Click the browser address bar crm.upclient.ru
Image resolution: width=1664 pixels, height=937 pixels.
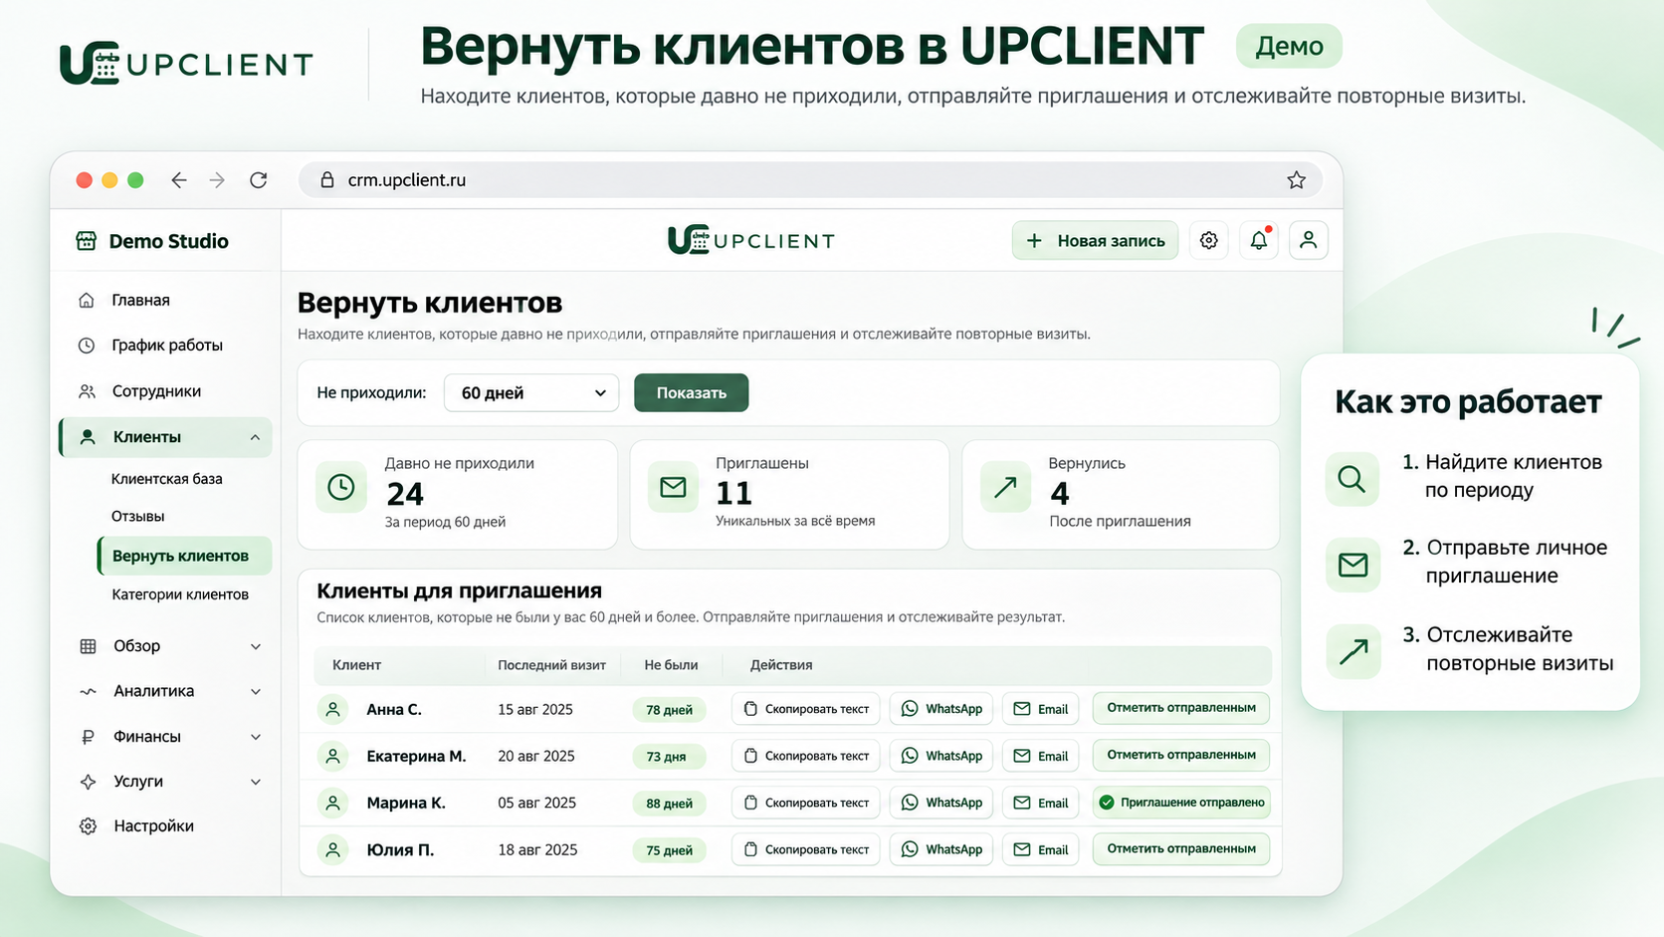pos(810,180)
